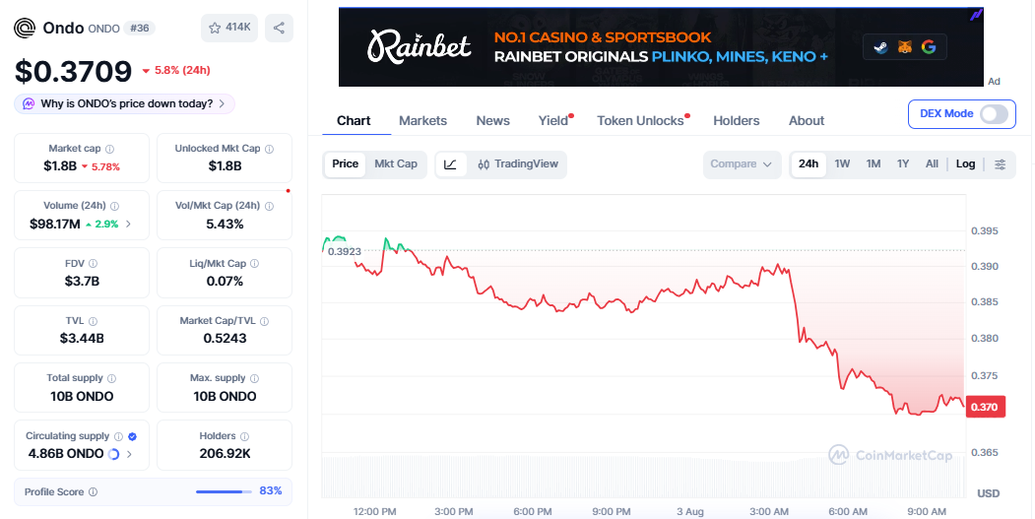Select the 24h time range
Viewport: 1035px width, 519px height.
(809, 164)
